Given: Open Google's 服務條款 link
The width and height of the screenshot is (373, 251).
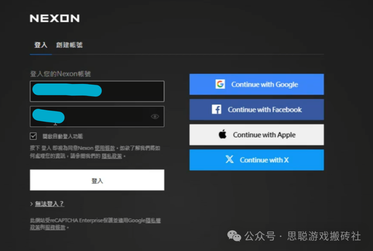Looking at the screenshot, I should click(56, 228).
